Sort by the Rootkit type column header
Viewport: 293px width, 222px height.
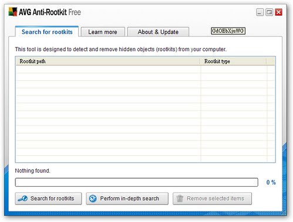click(234, 62)
